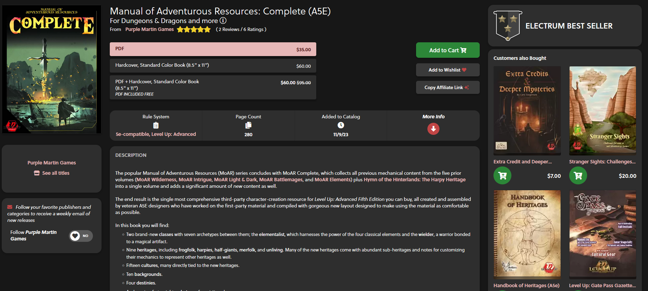Screen dimensions: 648x291
Task: Open MoAR Light & Dark link
Action: [x=235, y=180]
